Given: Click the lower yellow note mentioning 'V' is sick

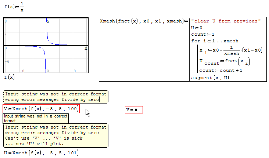Looking at the screenshot, I should coord(55,135).
